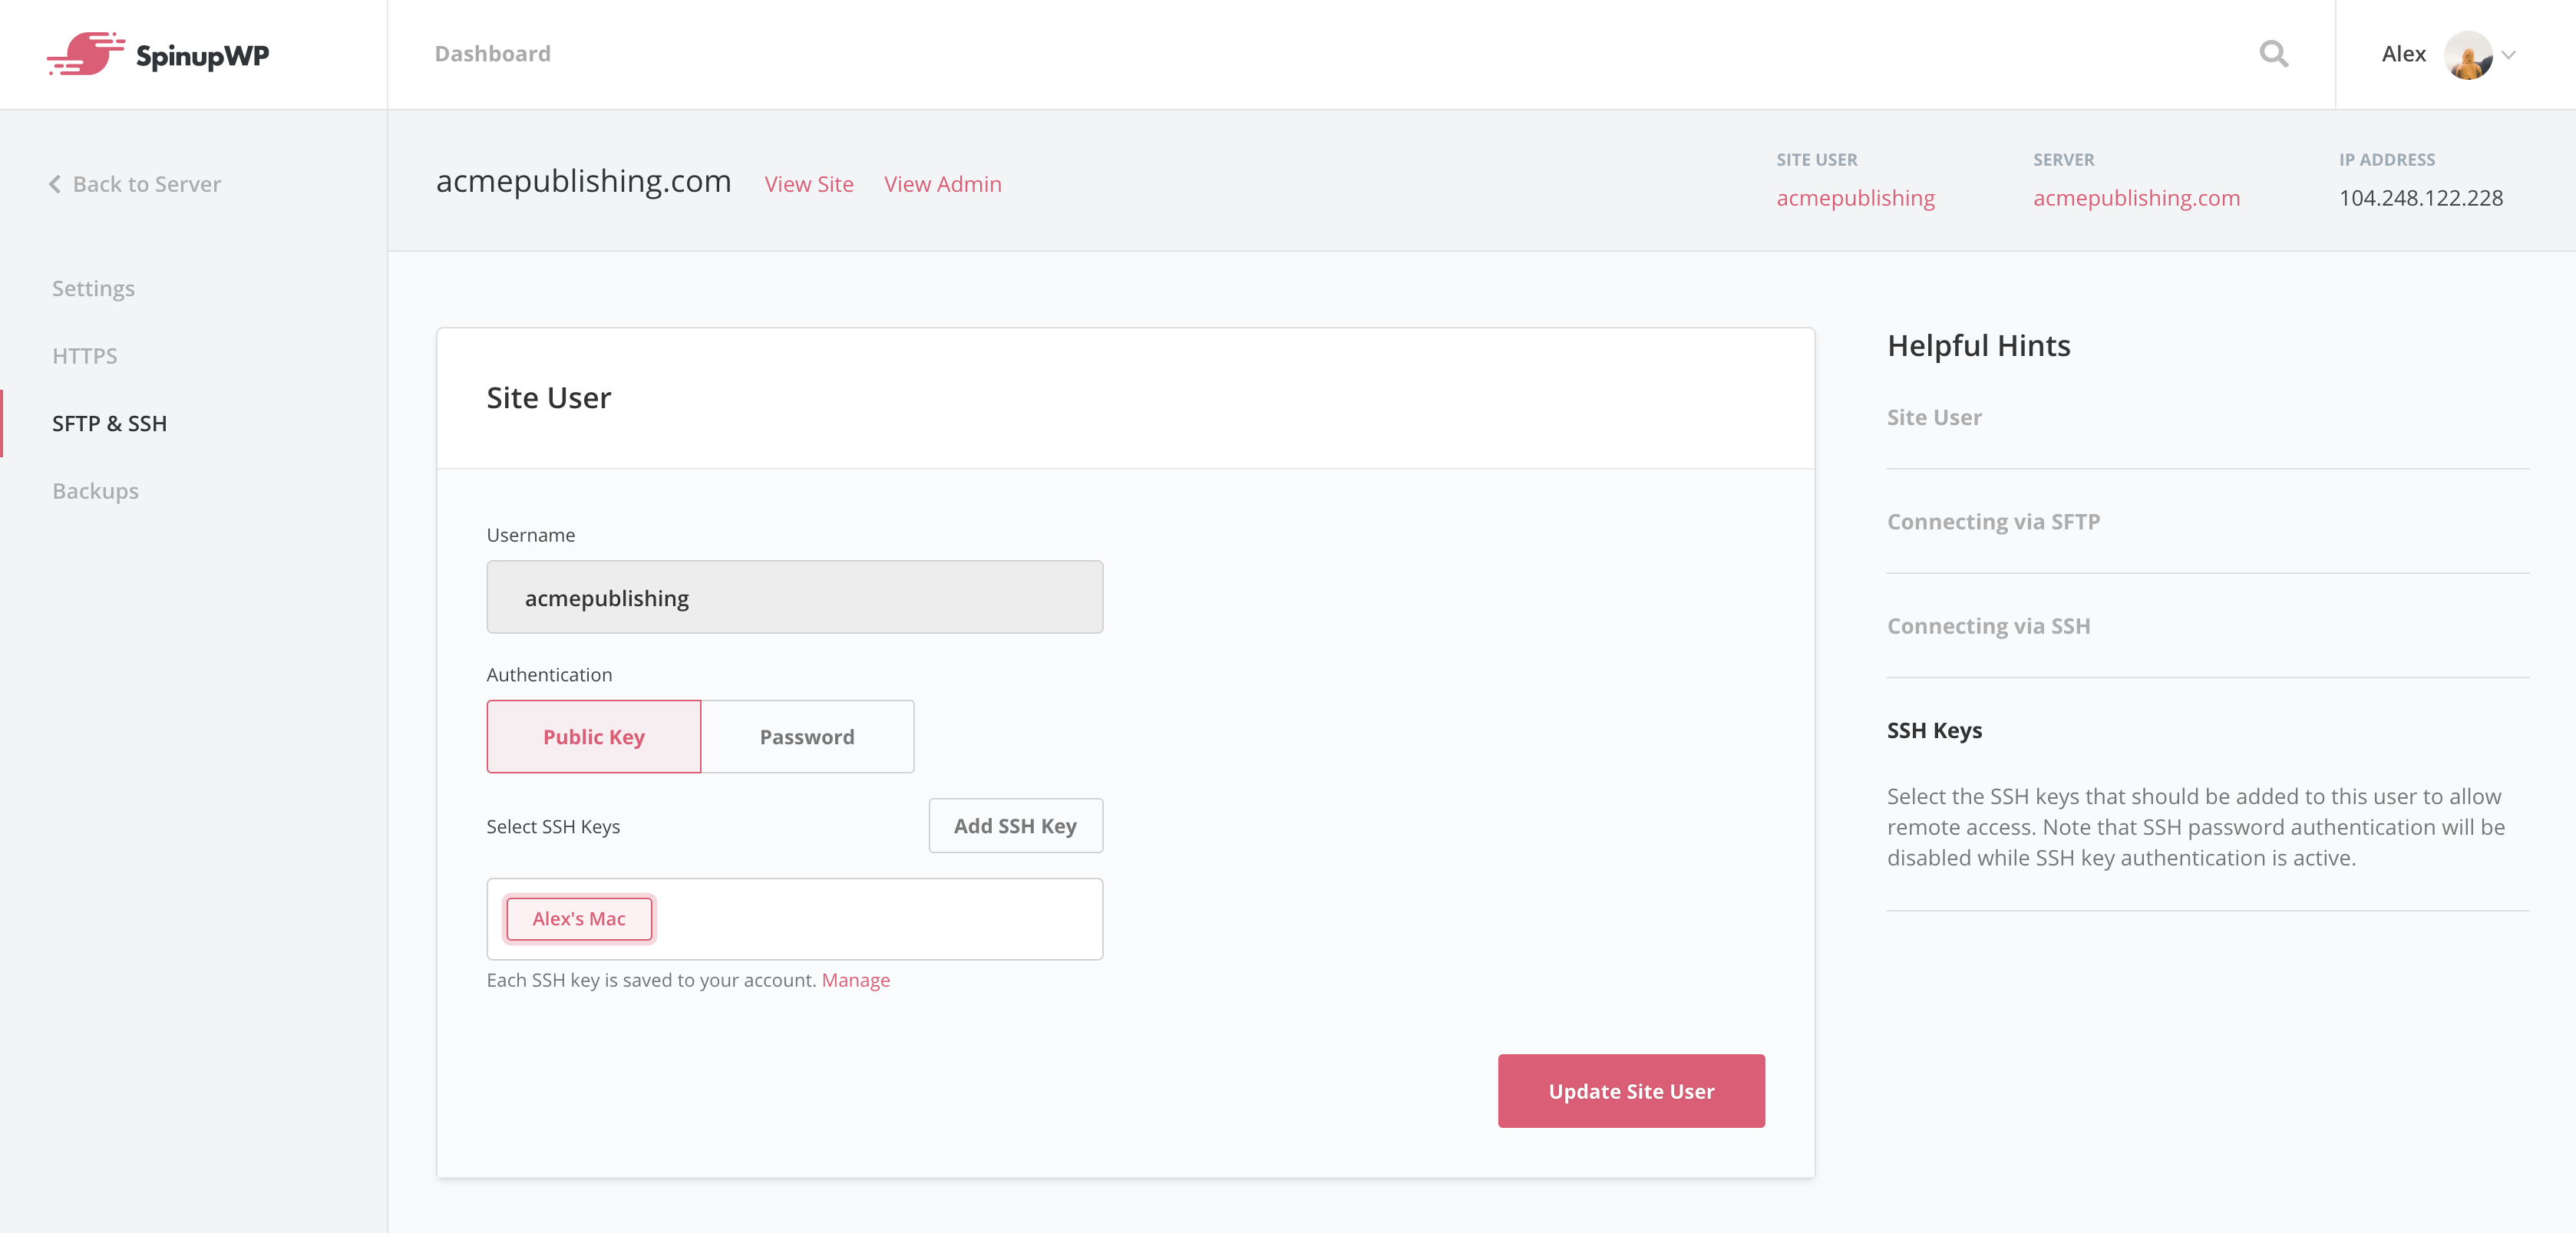Expand the Connecting via SSH hint
This screenshot has width=2576, height=1233.
pos(1988,625)
